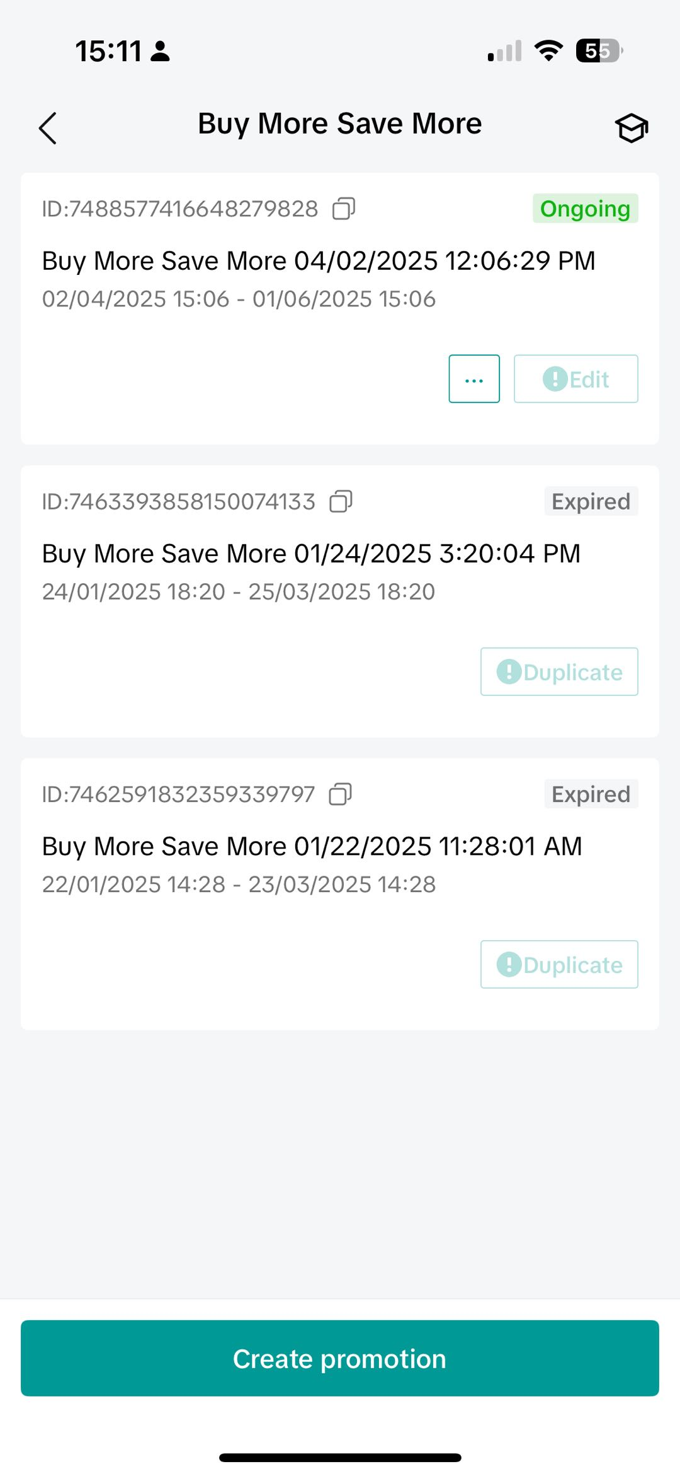Copy promotion ID 7463393858150074133

341,502
